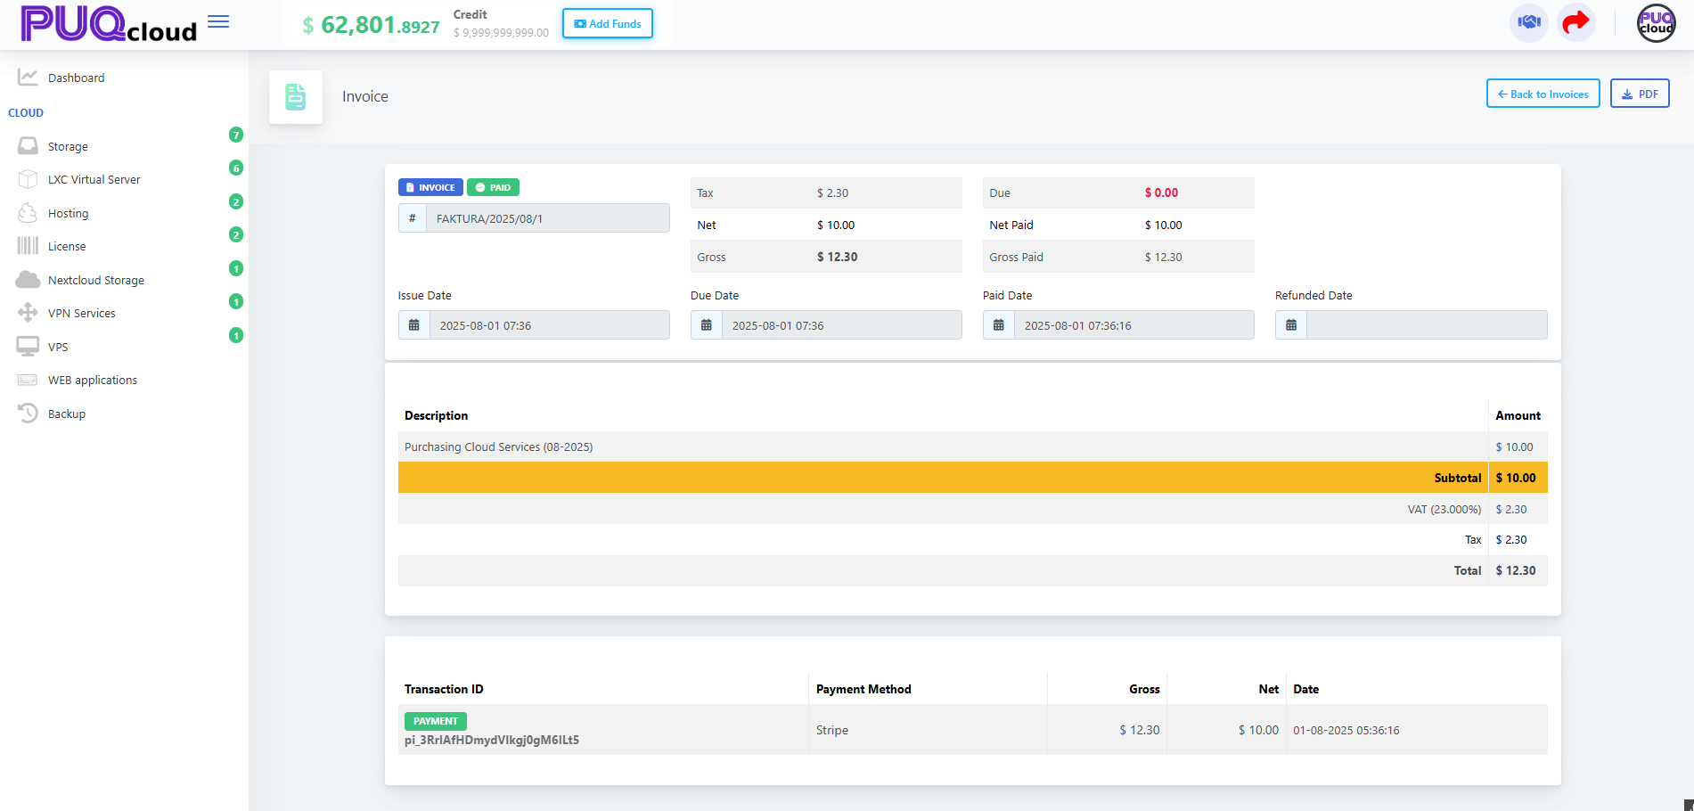Click the VAT (23.000%) label
Viewport: 1694px width, 811px height.
tap(1444, 510)
